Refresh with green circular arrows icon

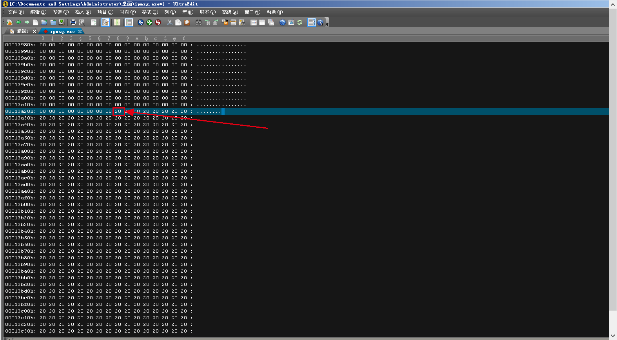pos(299,22)
